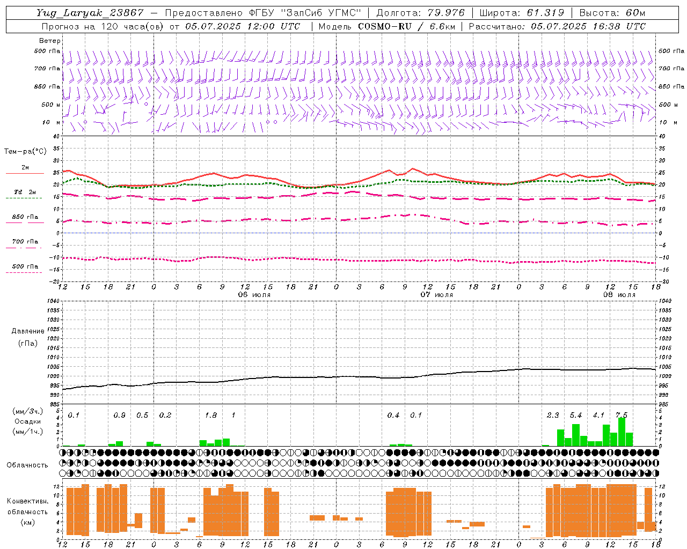Click the 'Облачность' cloud cover label
The width and height of the screenshot is (687, 549).
pos(27,465)
